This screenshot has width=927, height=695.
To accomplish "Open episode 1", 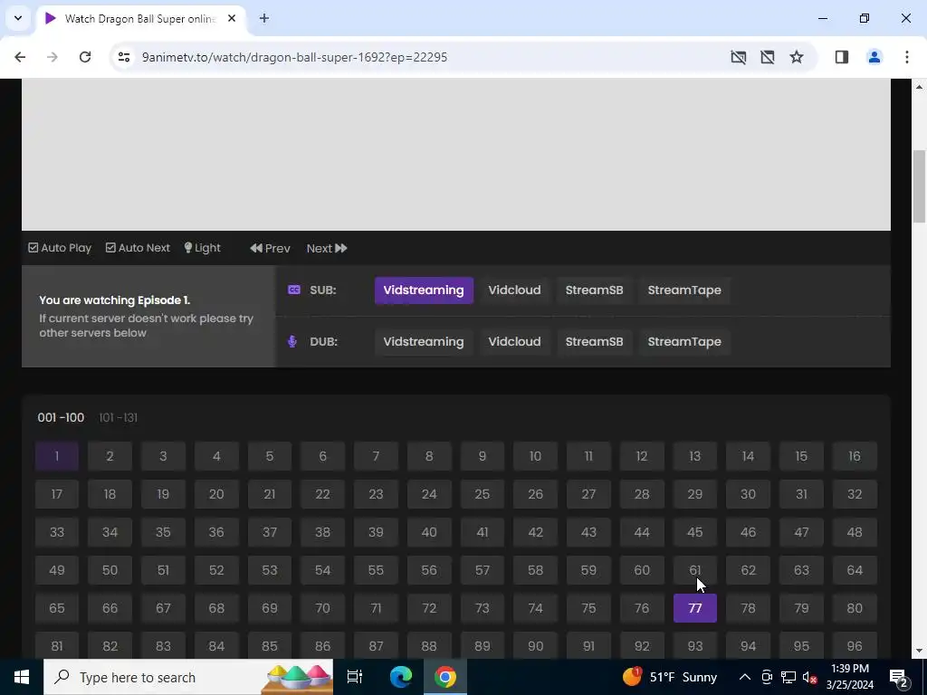I will pyautogui.click(x=57, y=456).
